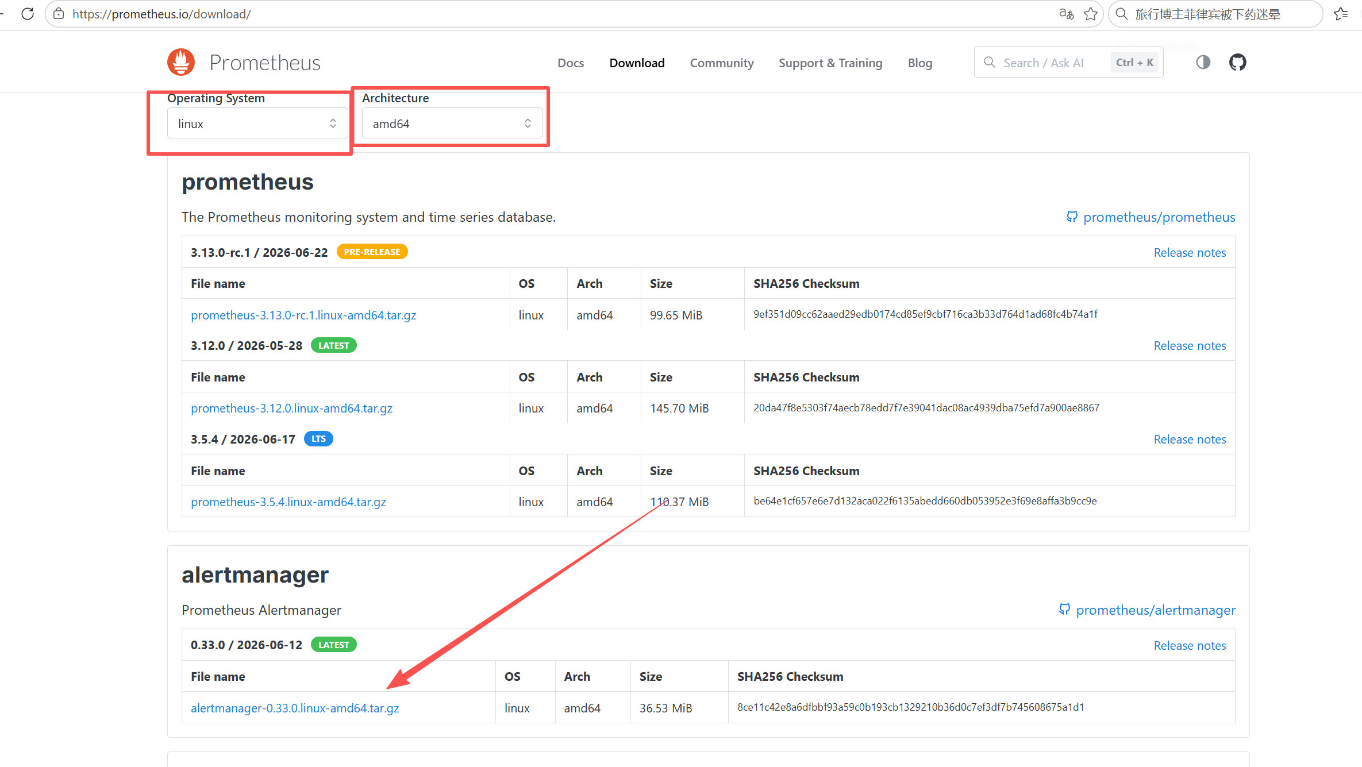The image size is (1362, 767).
Task: Click the site info lock icon
Action: point(59,14)
